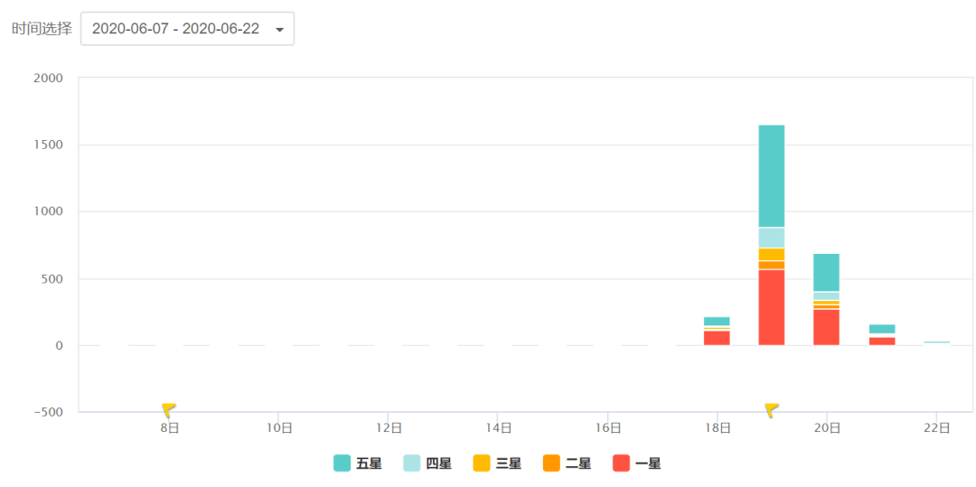Click the red segment of 20日 bar
The height and width of the screenshot is (487, 976).
pyautogui.click(x=826, y=327)
